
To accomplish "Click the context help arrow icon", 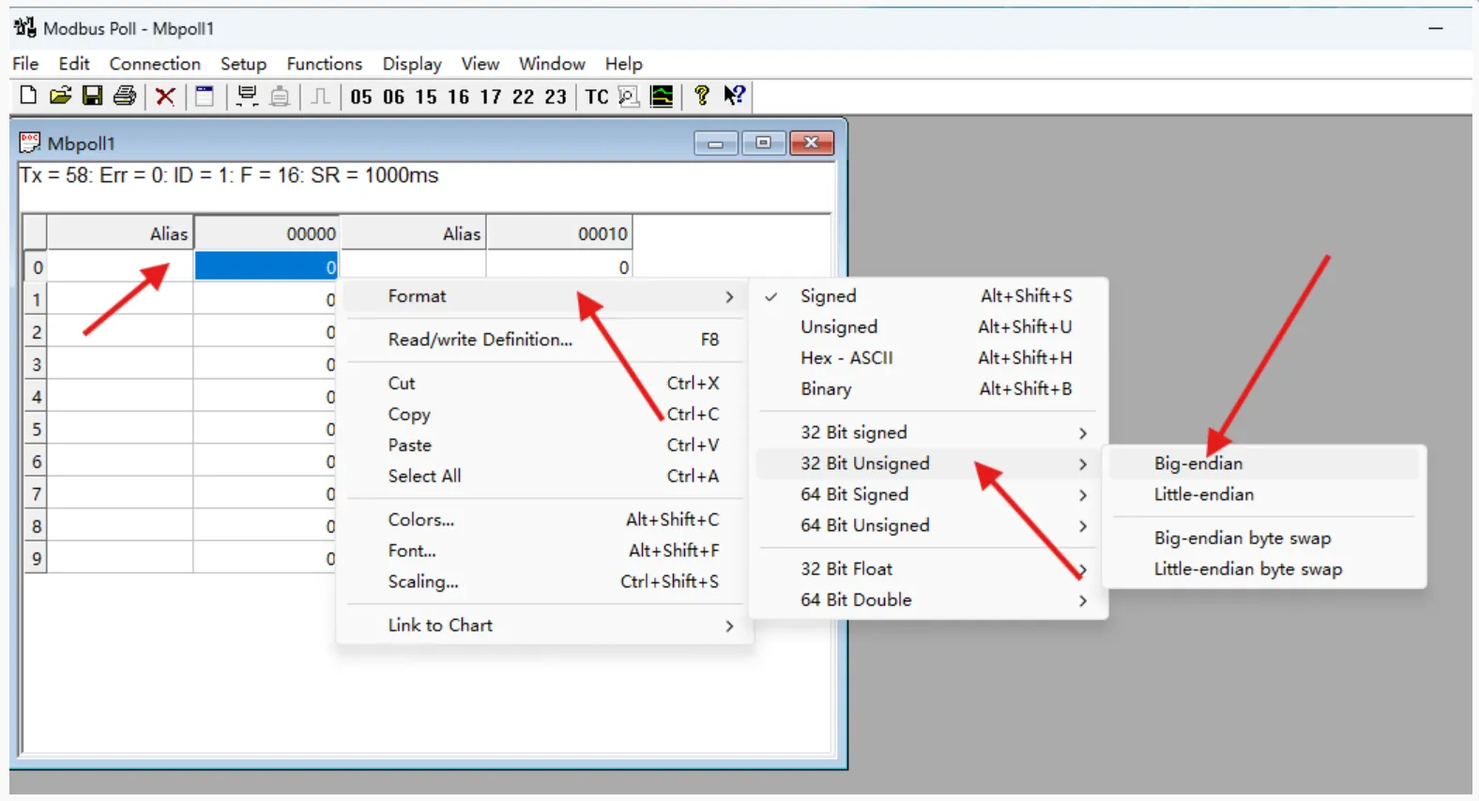I will point(735,96).
